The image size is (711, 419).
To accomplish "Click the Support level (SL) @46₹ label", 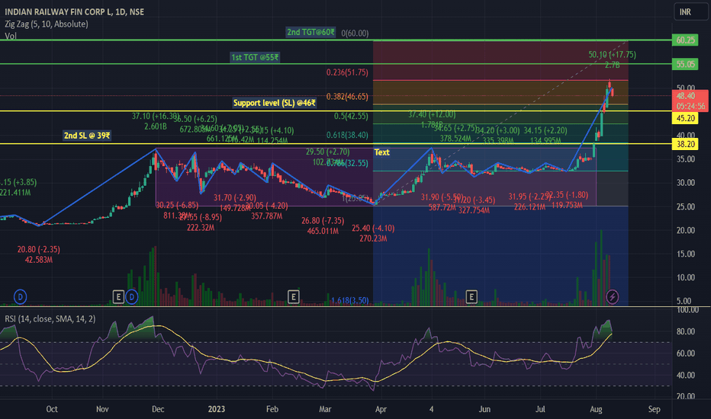I will tap(275, 103).
